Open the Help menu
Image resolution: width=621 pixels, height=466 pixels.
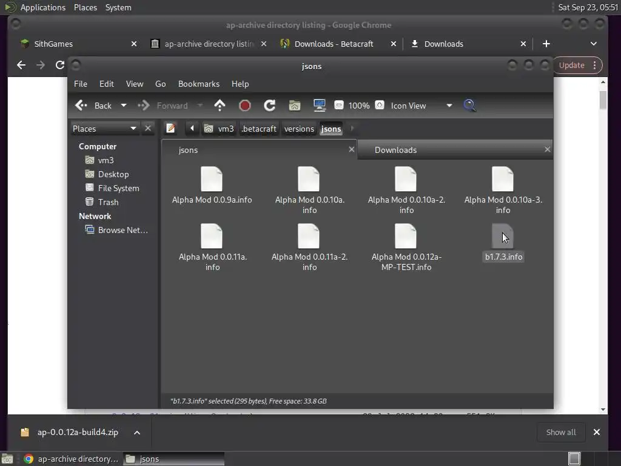pos(240,84)
